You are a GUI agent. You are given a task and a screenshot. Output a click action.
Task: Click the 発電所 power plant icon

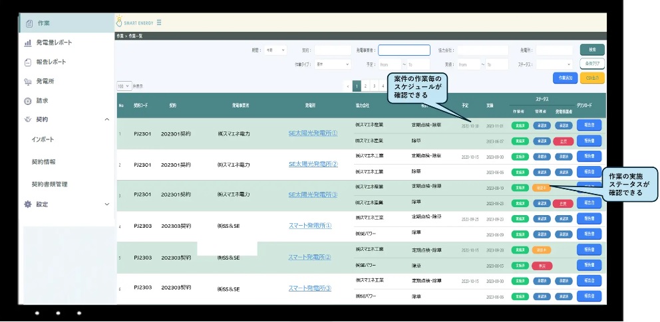tap(28, 82)
